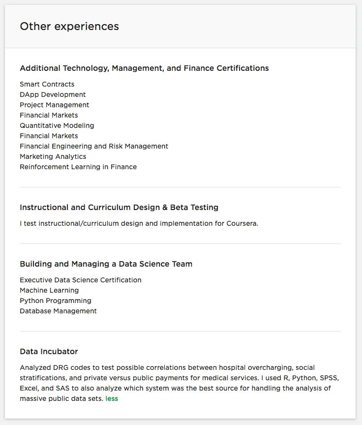Click the "Smart Contracts" certification entry
This screenshot has width=362, height=425.
coord(47,84)
